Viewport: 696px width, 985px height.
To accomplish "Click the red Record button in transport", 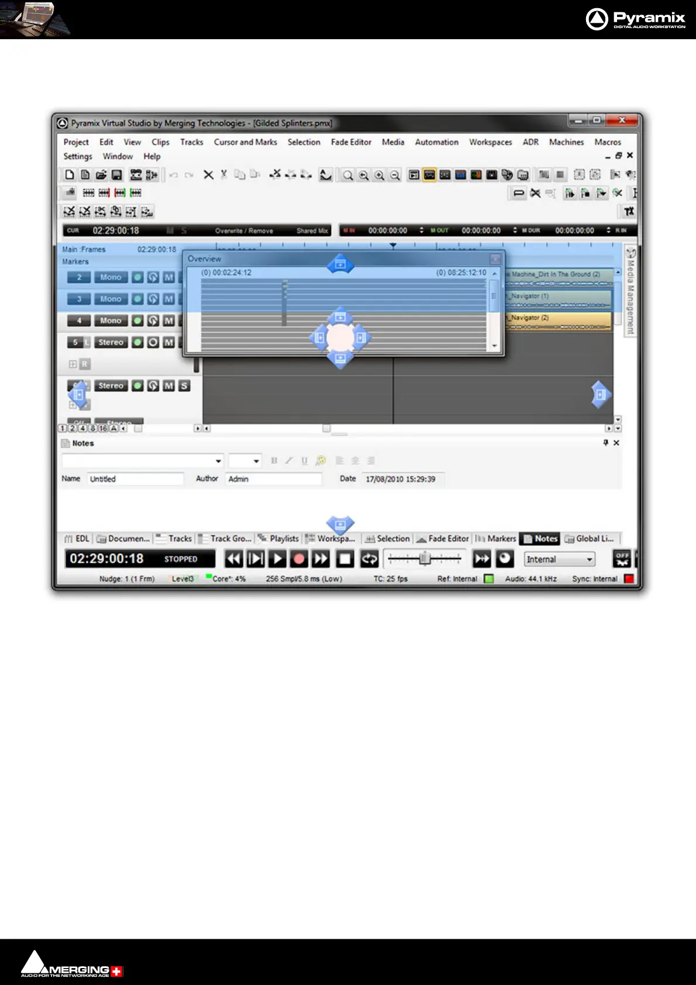I will pyautogui.click(x=299, y=559).
